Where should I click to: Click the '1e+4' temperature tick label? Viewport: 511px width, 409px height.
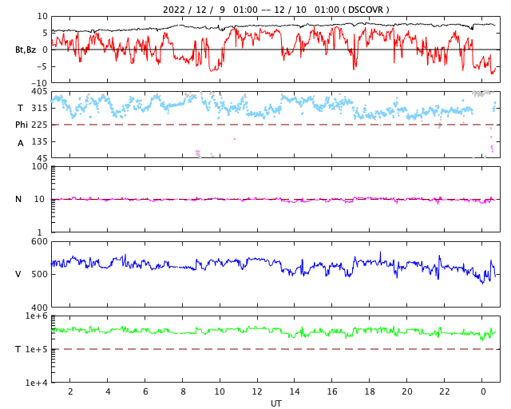tap(37, 383)
